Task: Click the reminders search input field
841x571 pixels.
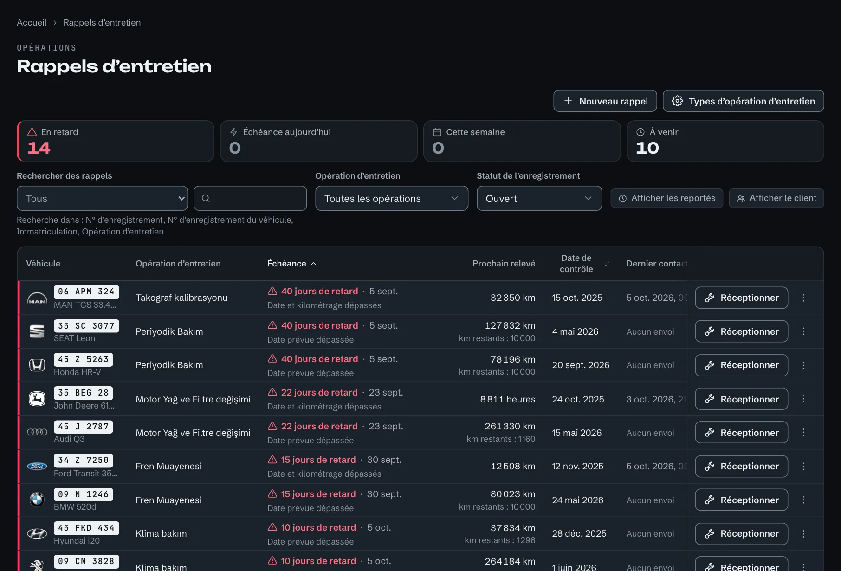Action: coord(250,198)
